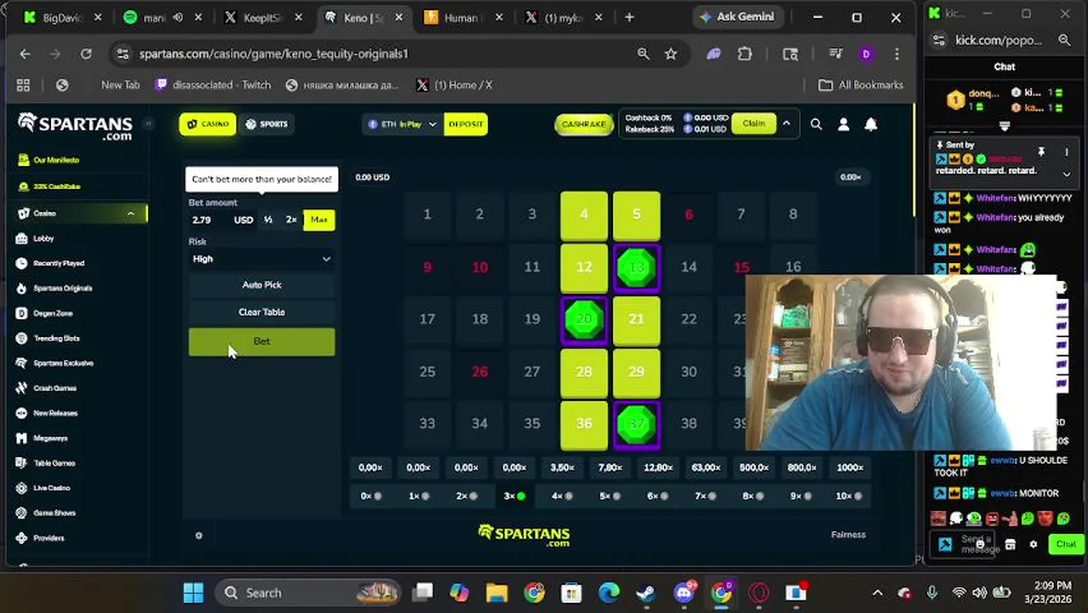1088x613 pixels.
Task: Show hidden system tray icons
Action: [x=878, y=593]
